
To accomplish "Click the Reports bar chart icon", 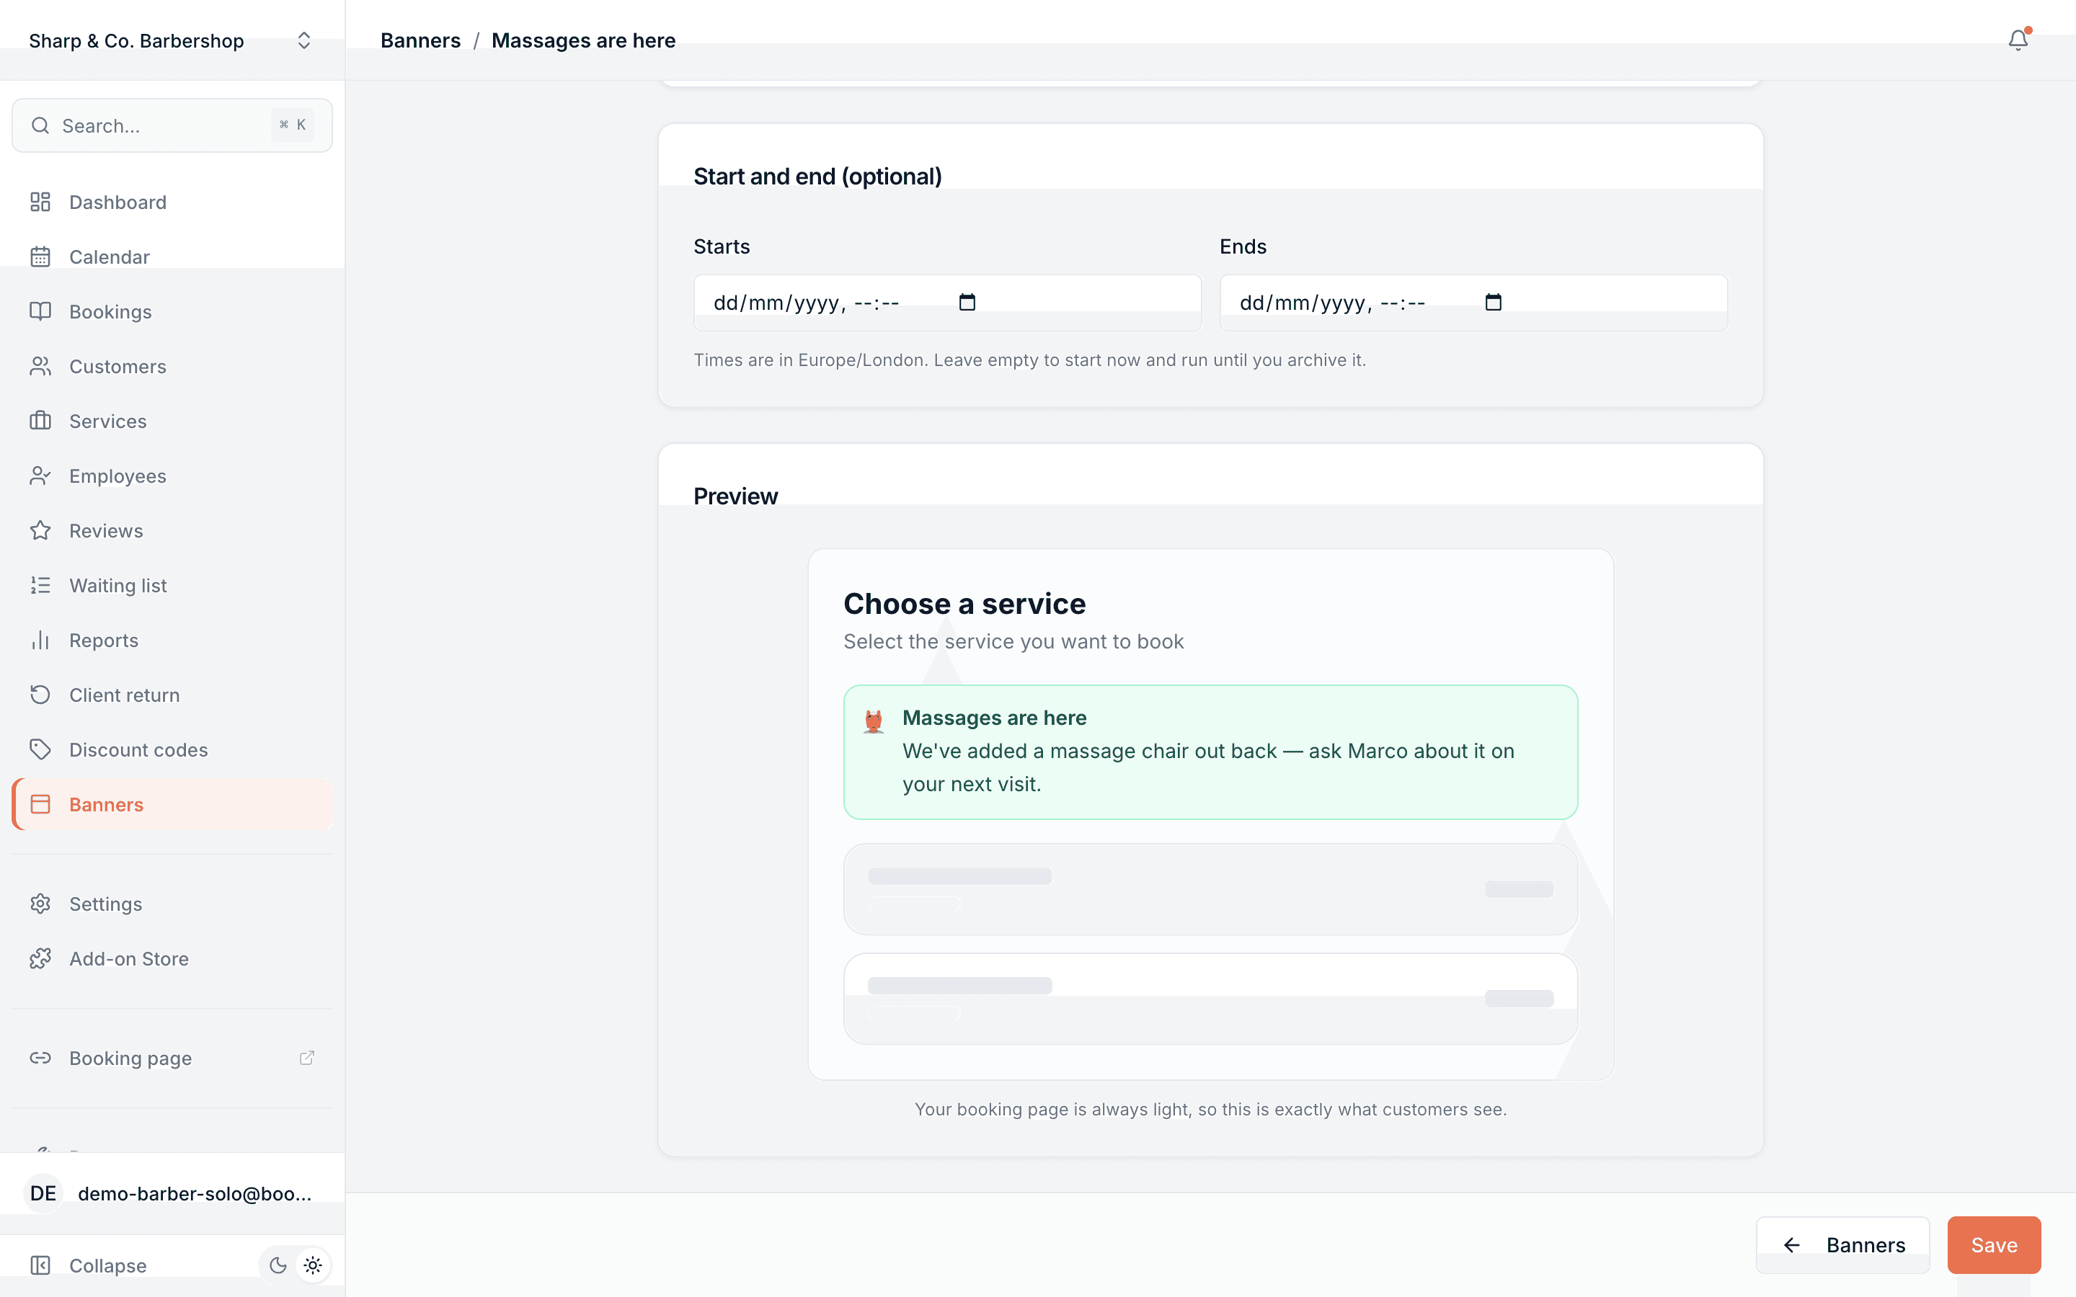I will (x=40, y=640).
